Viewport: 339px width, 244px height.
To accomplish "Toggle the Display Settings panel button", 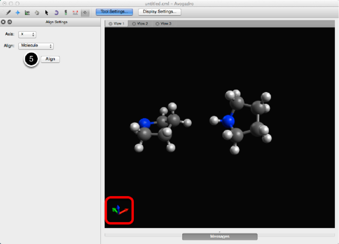I will click(160, 12).
